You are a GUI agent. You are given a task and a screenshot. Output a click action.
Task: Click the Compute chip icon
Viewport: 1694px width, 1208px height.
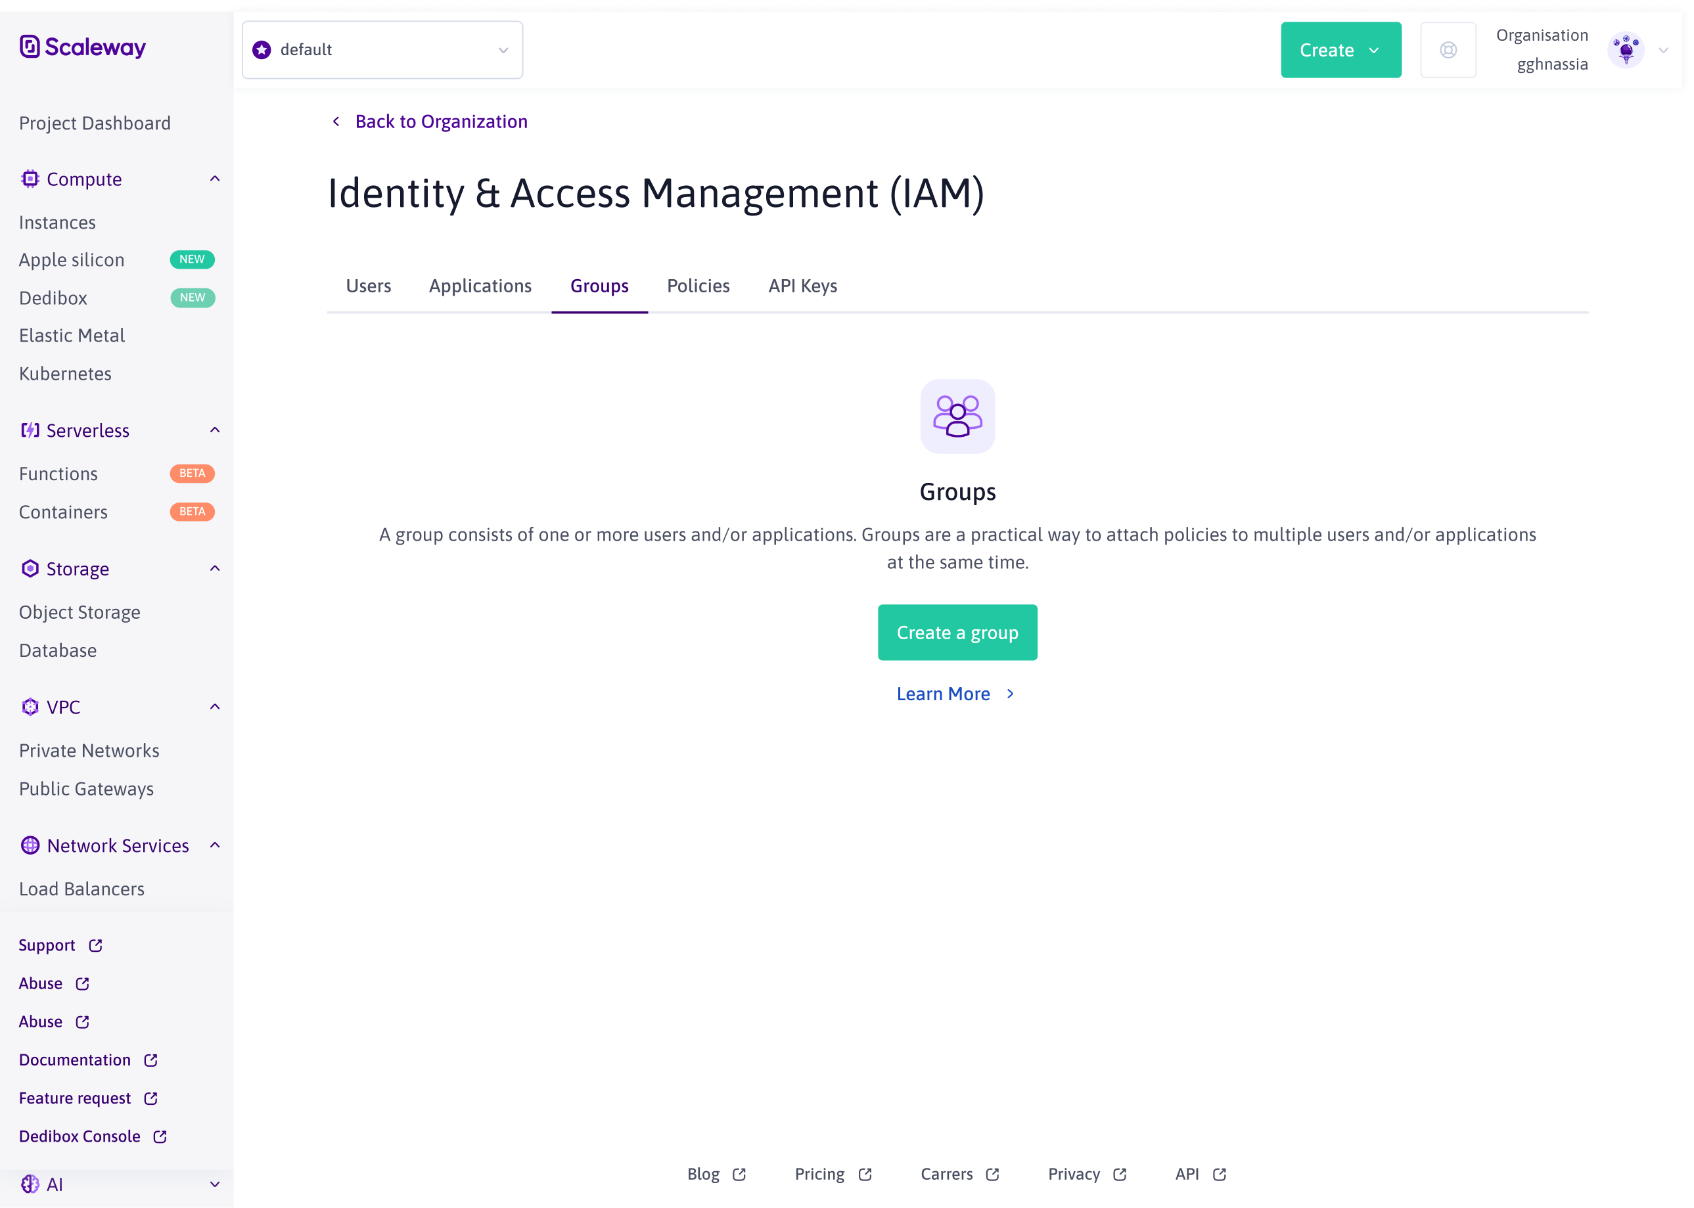tap(30, 179)
